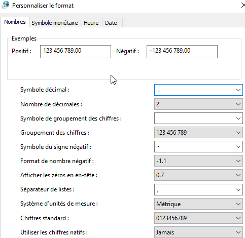This screenshot has width=245, height=238.
Task: Expand the Système d'unités de mesure dropdown
Action: [198, 204]
